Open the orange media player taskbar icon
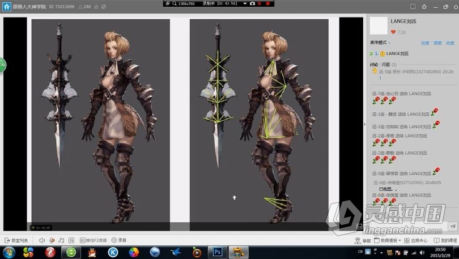The image size is (459, 259). [x=197, y=252]
